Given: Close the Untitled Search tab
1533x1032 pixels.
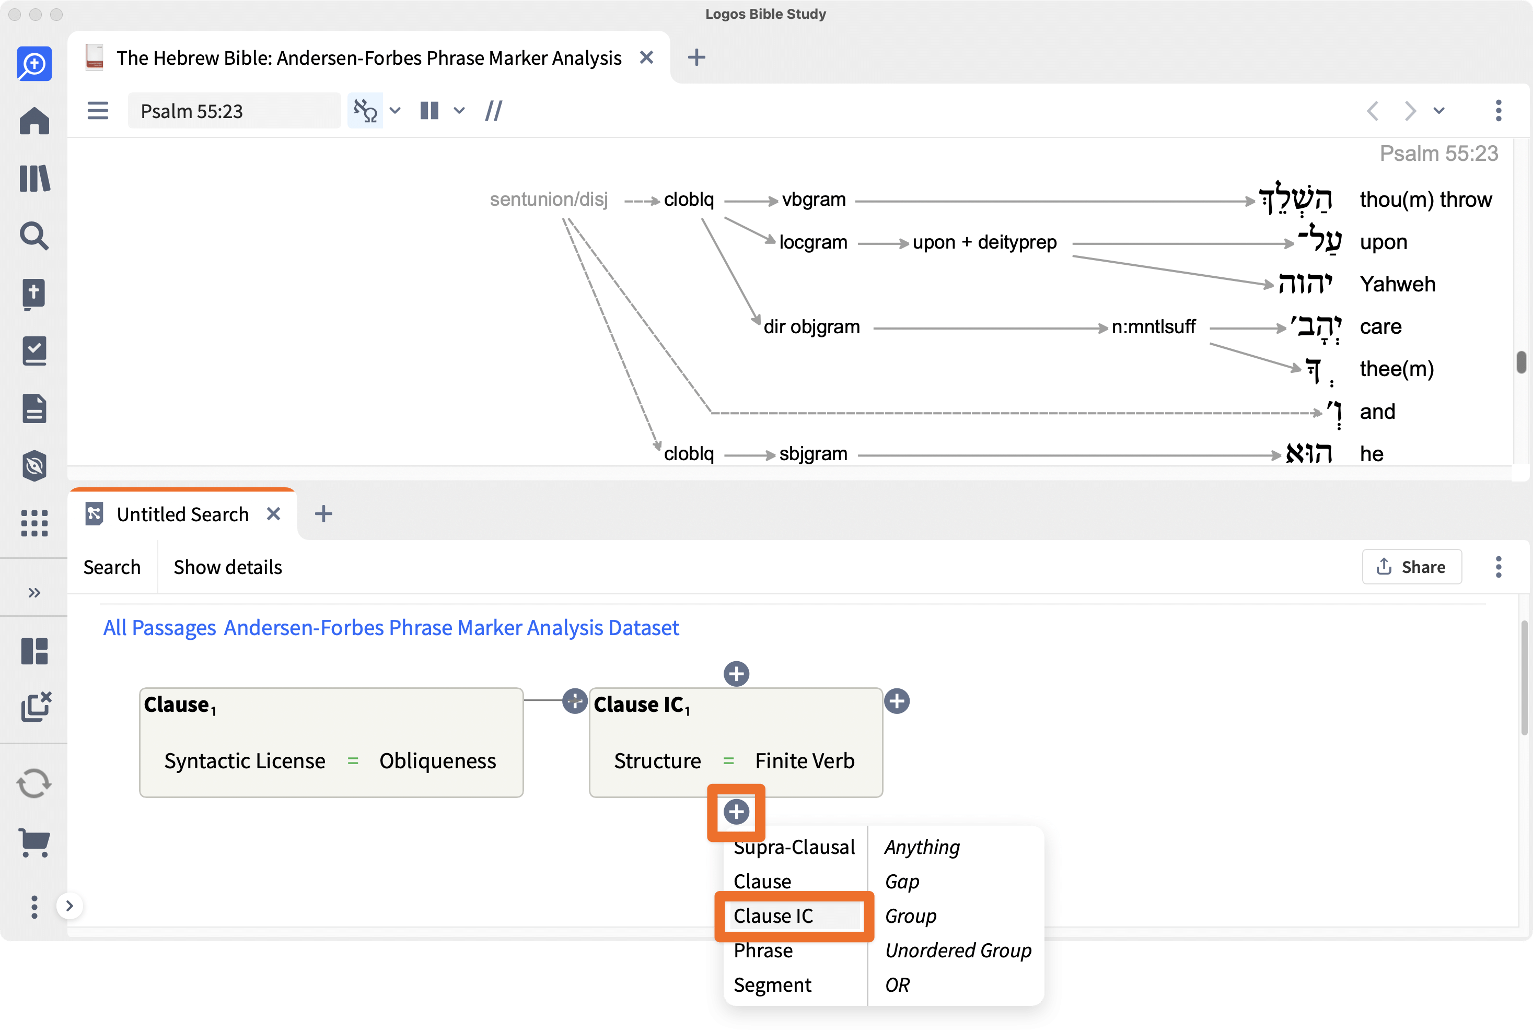Looking at the screenshot, I should pyautogui.click(x=273, y=514).
